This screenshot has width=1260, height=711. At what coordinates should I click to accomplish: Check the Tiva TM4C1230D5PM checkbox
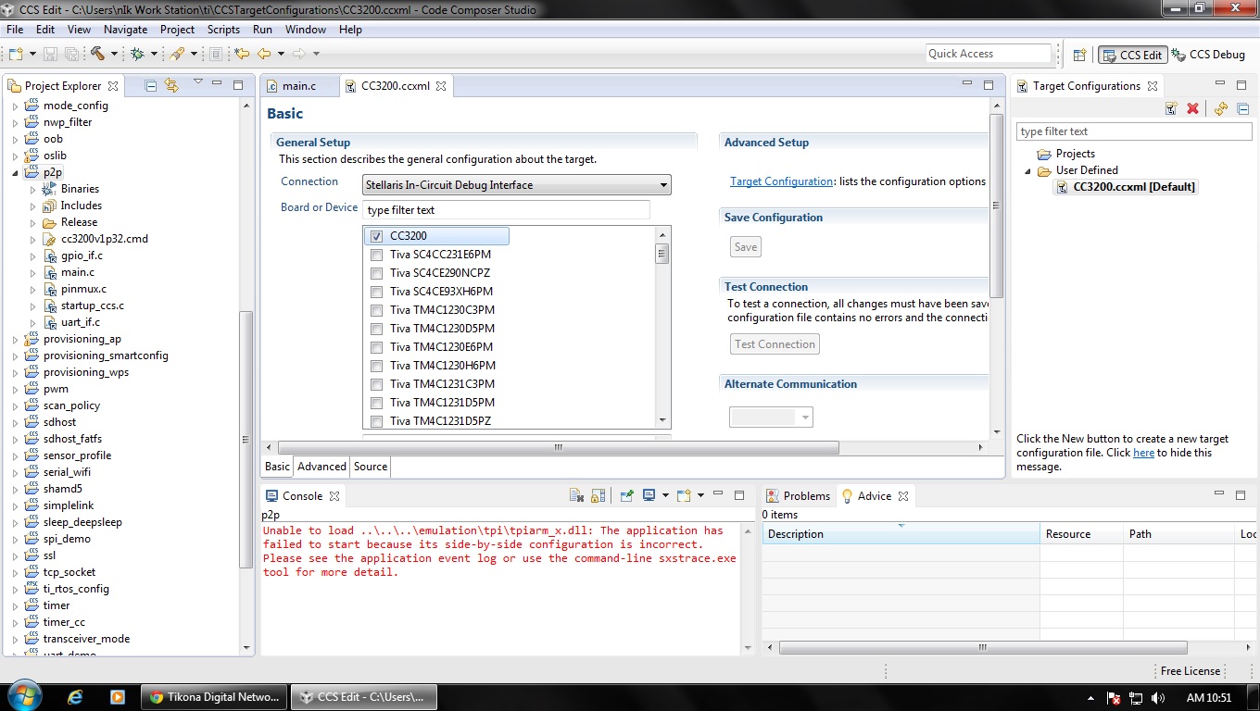click(x=376, y=329)
